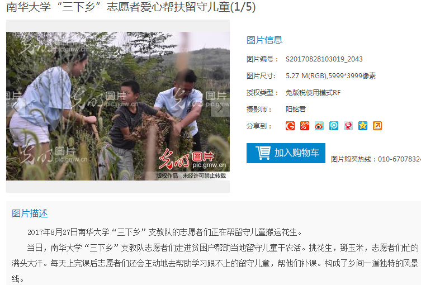
Task: Open the orange arrow share icon
Action: (377, 126)
